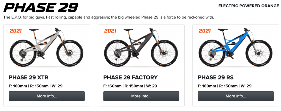Click the front wheel of blue RS bike
281x111 pixels.
259,53
